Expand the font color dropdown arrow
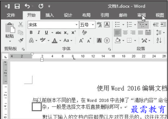168x119 pixels. click(60, 40)
